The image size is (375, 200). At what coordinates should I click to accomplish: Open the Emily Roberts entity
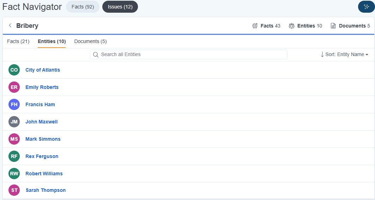pos(42,87)
